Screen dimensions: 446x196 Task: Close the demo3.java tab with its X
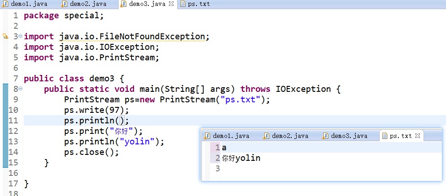pos(171,4)
